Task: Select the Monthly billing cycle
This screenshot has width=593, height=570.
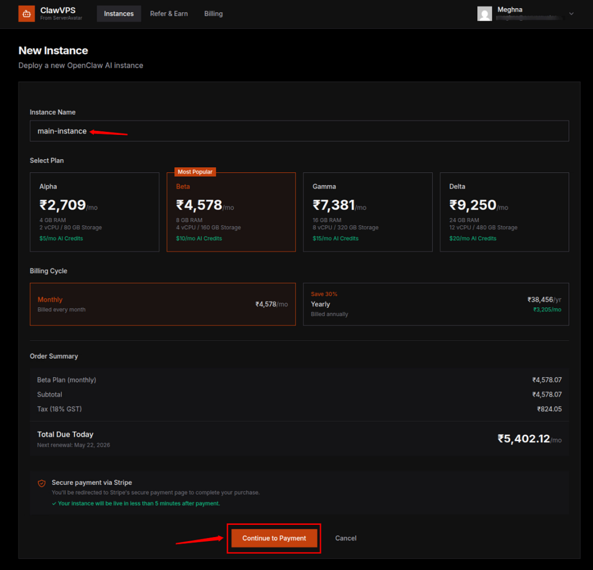Action: click(163, 304)
